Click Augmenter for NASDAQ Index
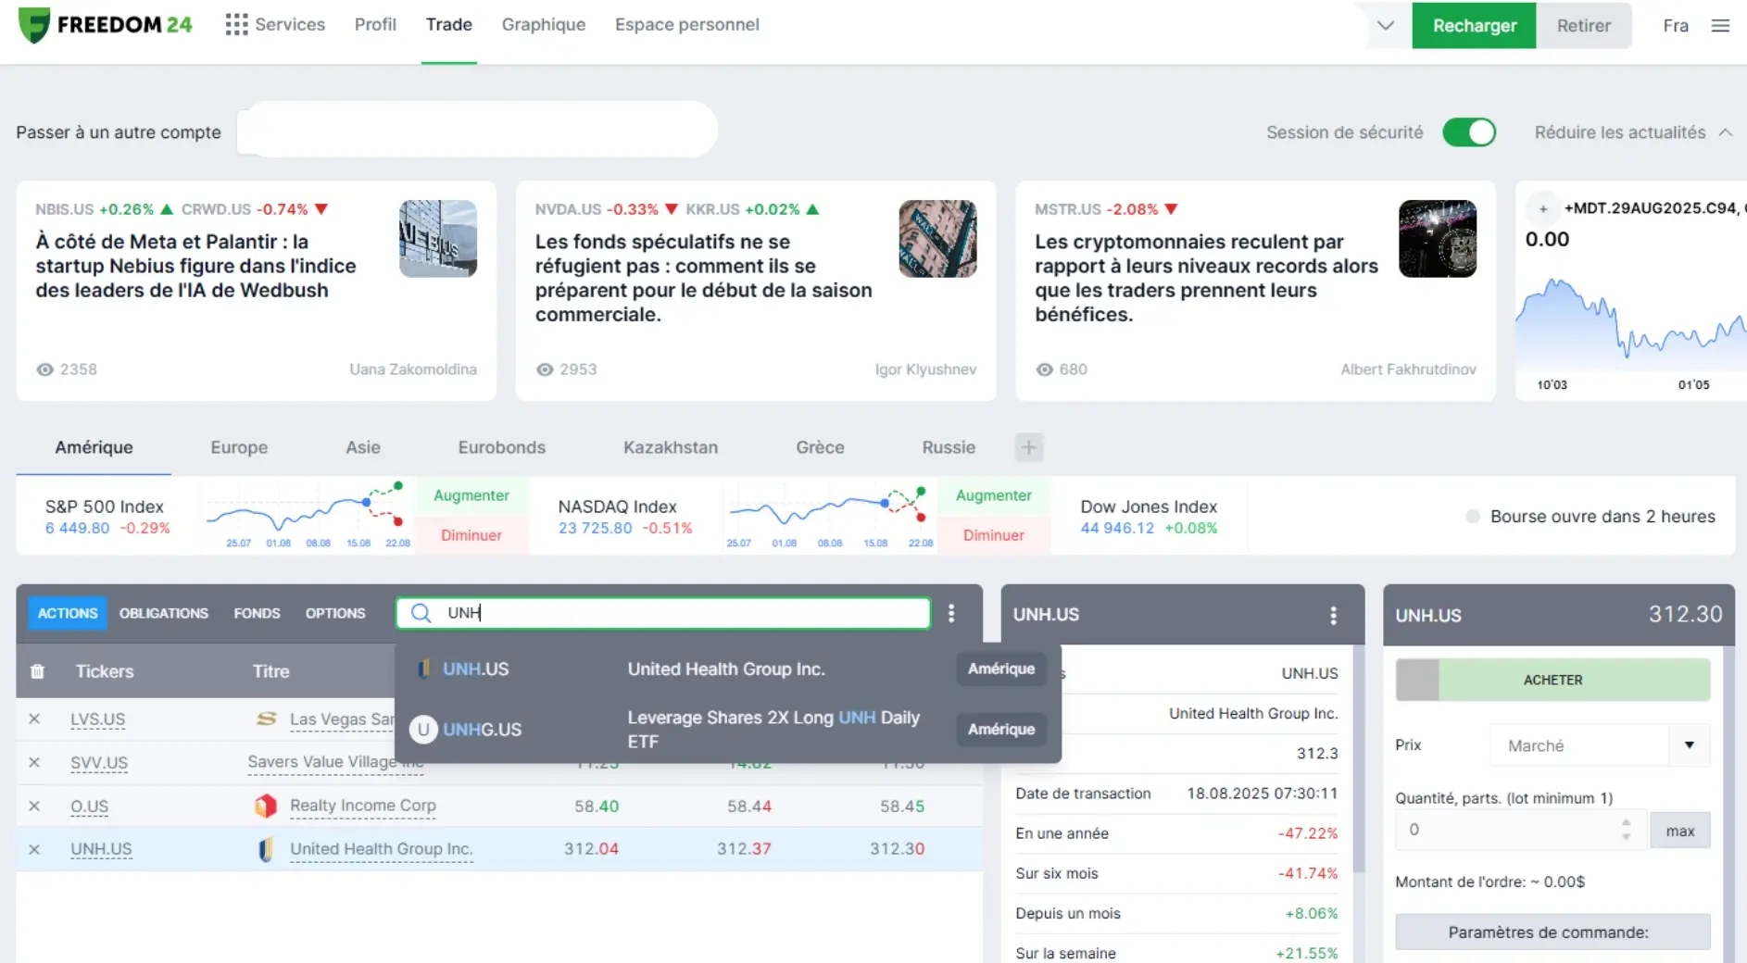Image resolution: width=1747 pixels, height=963 pixels. pyautogui.click(x=994, y=495)
